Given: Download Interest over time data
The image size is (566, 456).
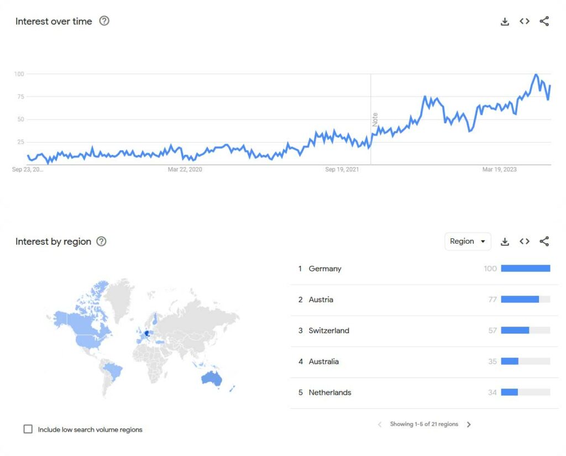Looking at the screenshot, I should point(505,22).
